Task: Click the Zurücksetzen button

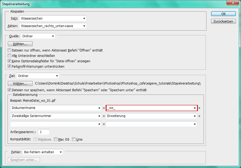Action: [x=223, y=21]
